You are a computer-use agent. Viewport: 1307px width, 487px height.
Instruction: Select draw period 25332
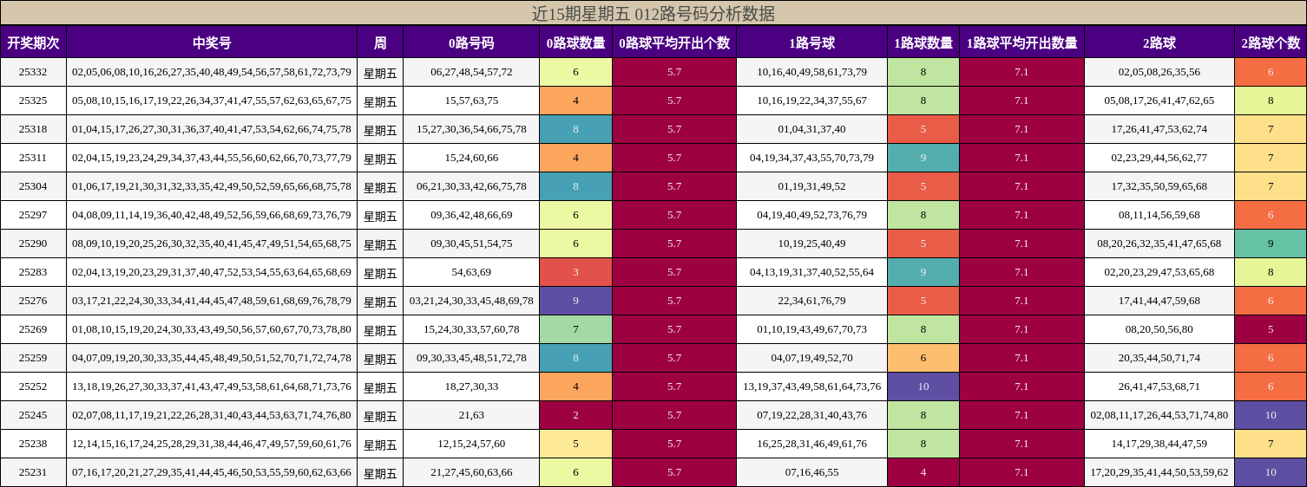pyautogui.click(x=33, y=72)
